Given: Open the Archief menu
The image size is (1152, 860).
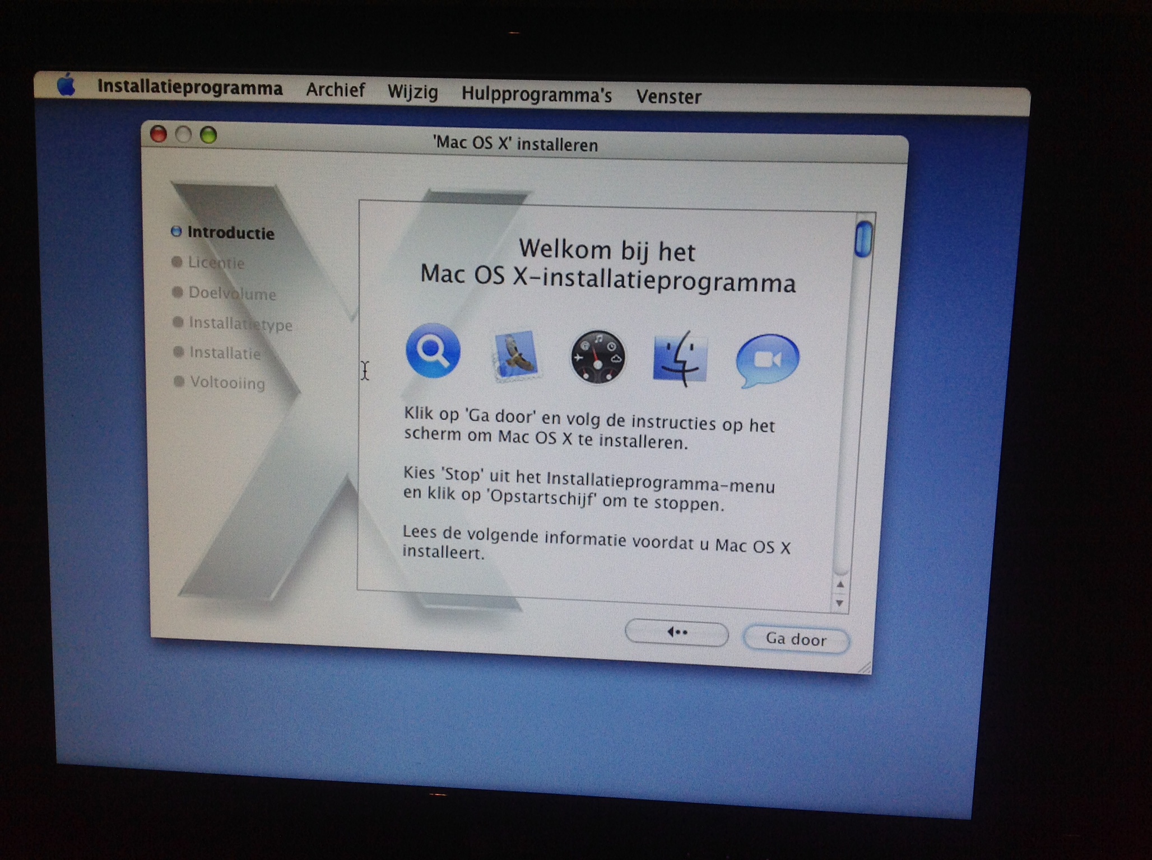Looking at the screenshot, I should click(335, 90).
